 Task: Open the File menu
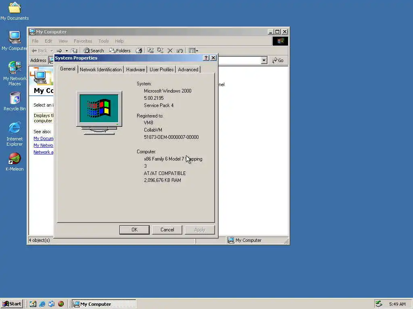(35, 41)
